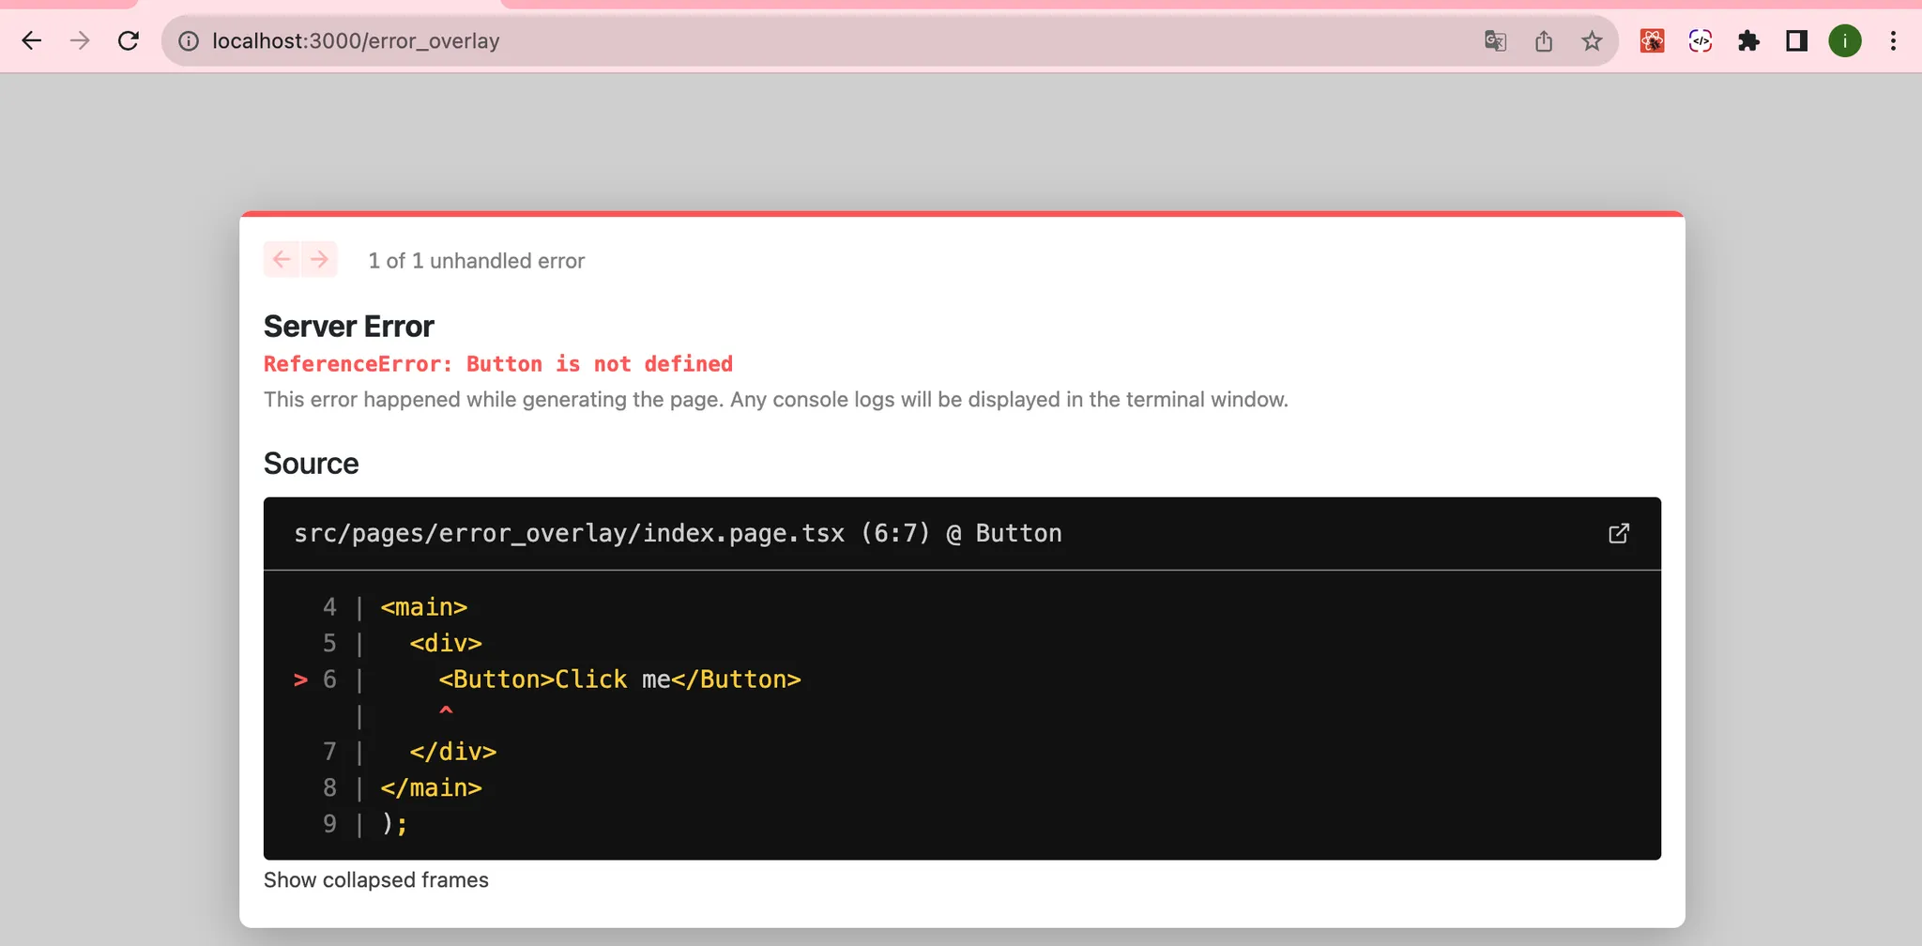Reload the localhost page

(129, 41)
